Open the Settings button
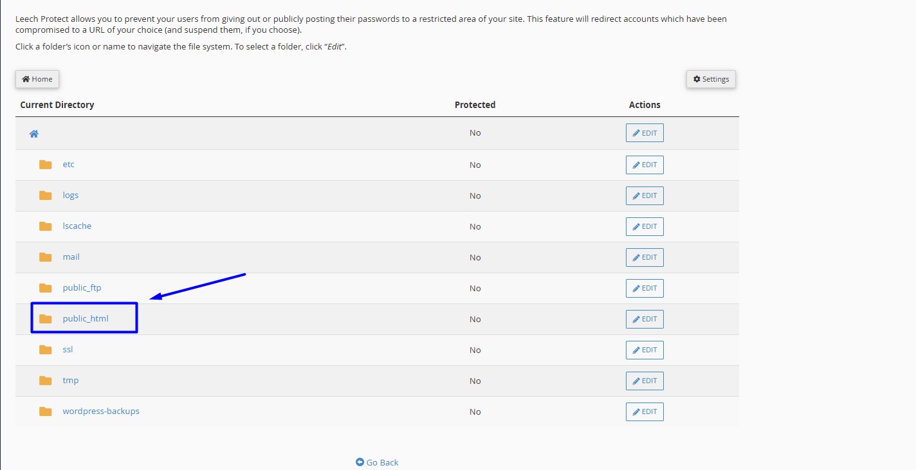Screen dimensions: 916x470 tap(711, 79)
